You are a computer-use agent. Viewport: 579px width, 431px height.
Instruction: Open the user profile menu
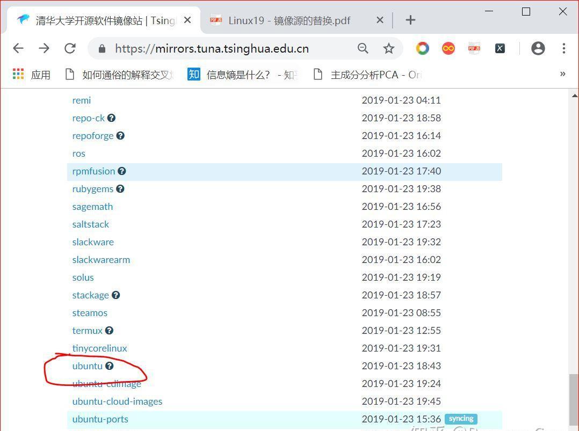pyautogui.click(x=538, y=48)
